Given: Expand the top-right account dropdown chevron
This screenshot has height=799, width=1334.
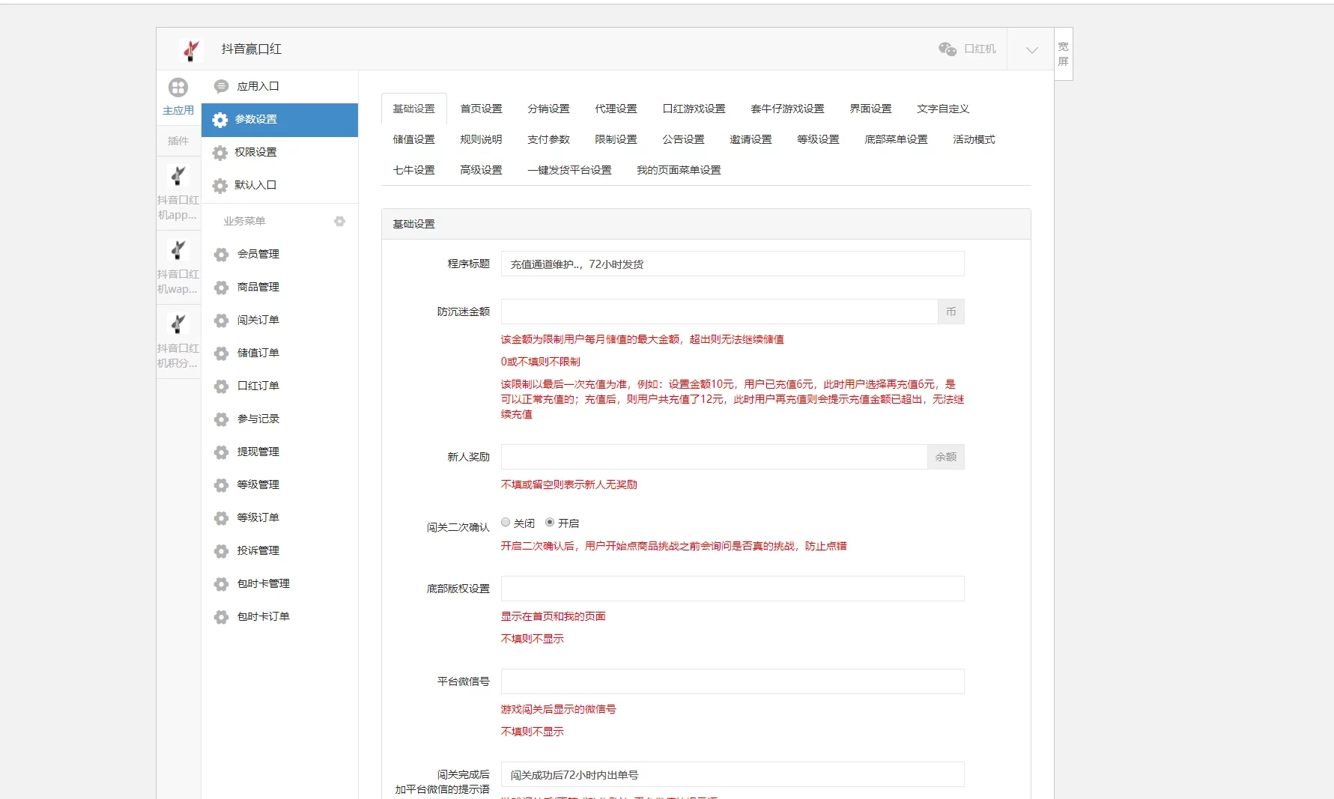Looking at the screenshot, I should 1031,50.
